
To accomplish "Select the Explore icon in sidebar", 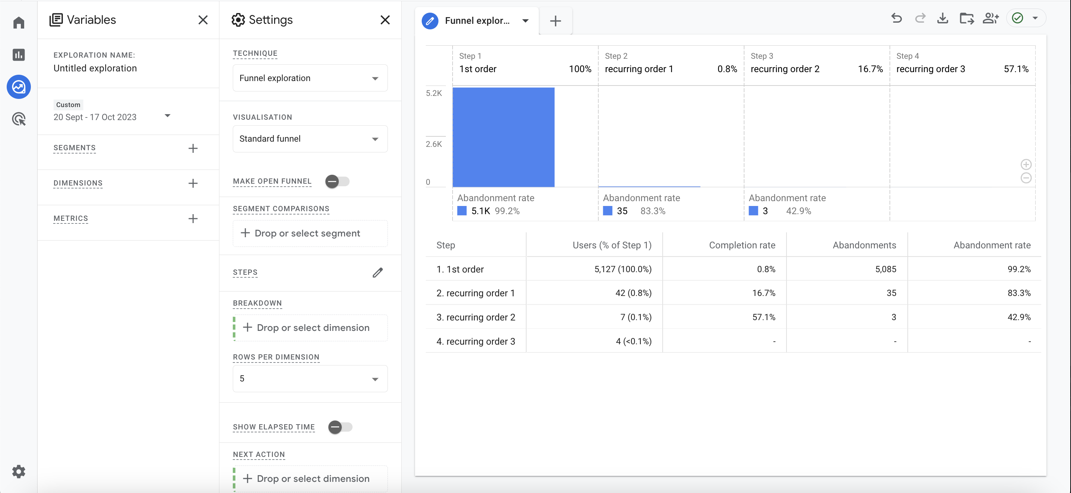I will click(19, 87).
